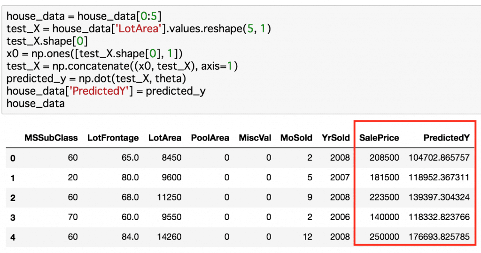Image resolution: width=481 pixels, height=253 pixels.
Task: Click the YrSold value 2007
Action: point(340,178)
